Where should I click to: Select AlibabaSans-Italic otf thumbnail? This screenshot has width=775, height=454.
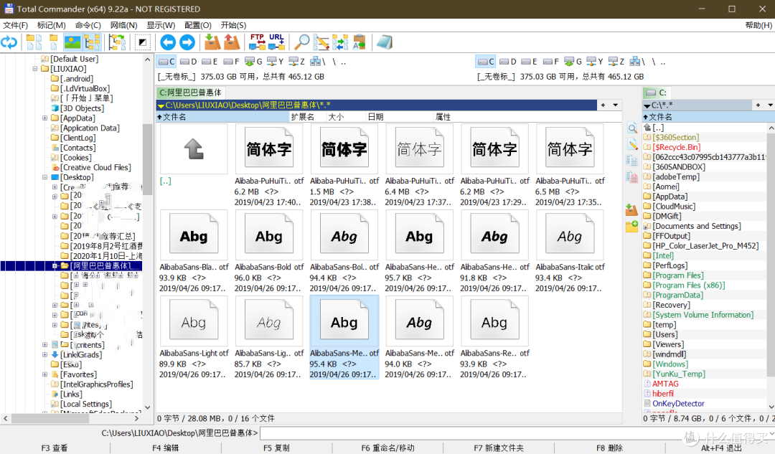(x=569, y=252)
